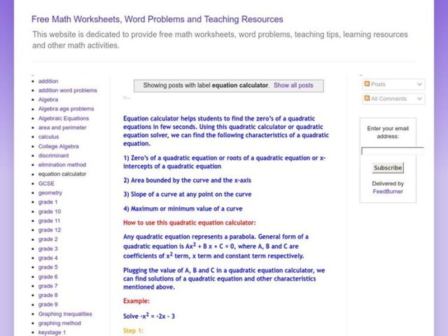
Task: Open the equation calculator label link
Action: click(60, 174)
